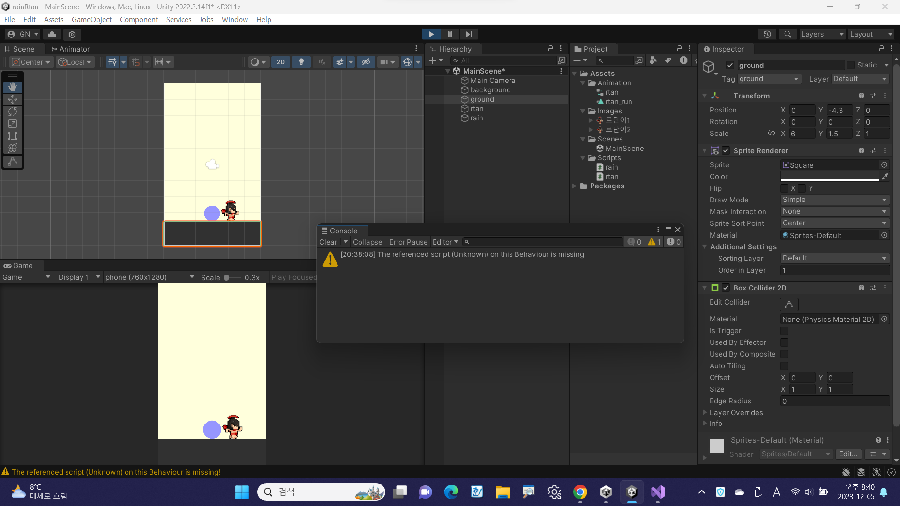Select the Move tool in Scene toolbar
This screenshot has height=506, width=900.
coord(13,99)
